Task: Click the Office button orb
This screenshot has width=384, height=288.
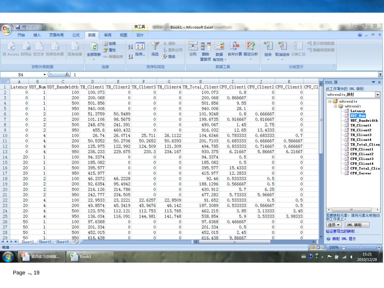Action: pos(6,30)
